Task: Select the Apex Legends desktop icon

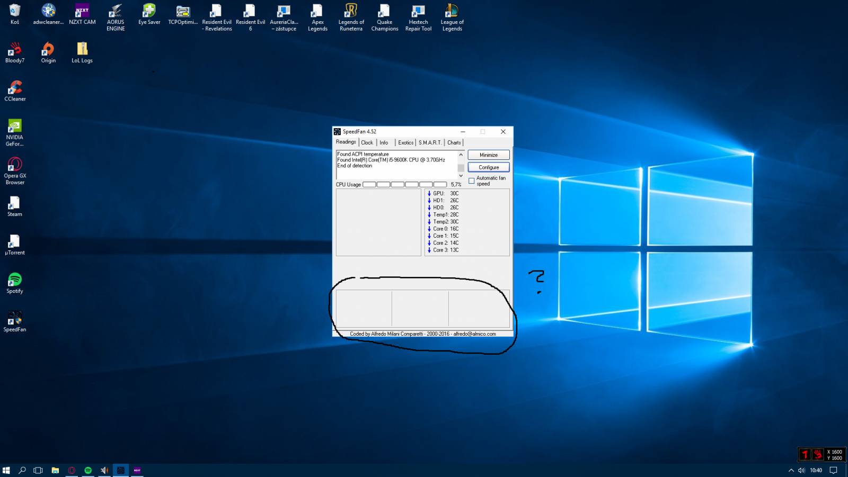Action: click(x=317, y=17)
